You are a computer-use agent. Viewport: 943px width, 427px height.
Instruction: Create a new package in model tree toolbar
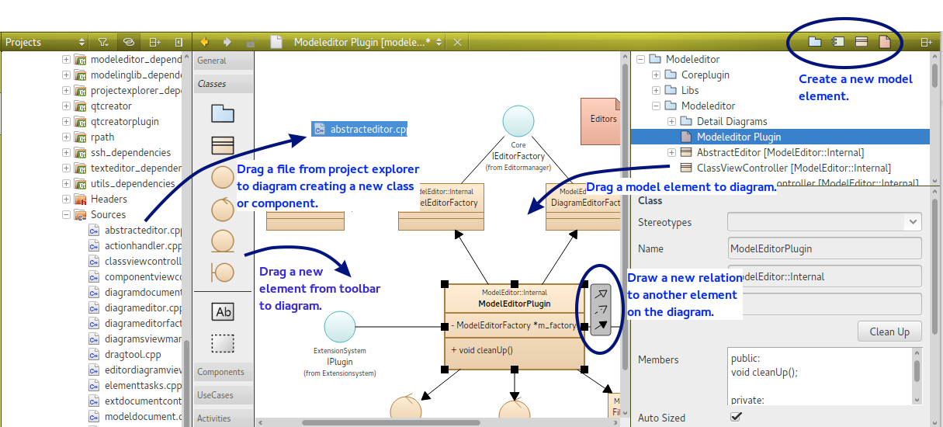coord(815,42)
